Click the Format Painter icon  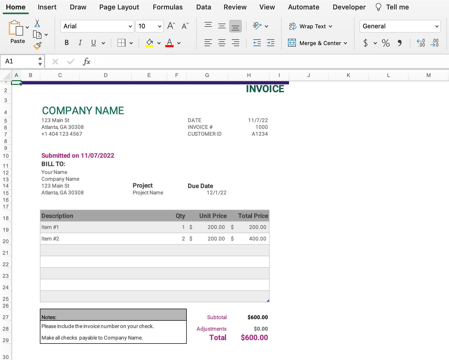pos(37,46)
